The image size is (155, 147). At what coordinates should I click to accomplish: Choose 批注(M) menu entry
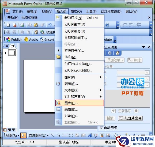click(x=80, y=57)
